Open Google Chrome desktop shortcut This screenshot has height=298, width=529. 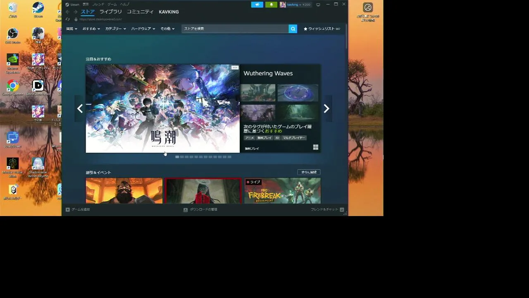(x=13, y=88)
